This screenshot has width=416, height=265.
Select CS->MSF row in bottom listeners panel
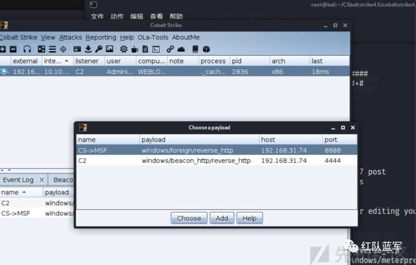[37, 213]
